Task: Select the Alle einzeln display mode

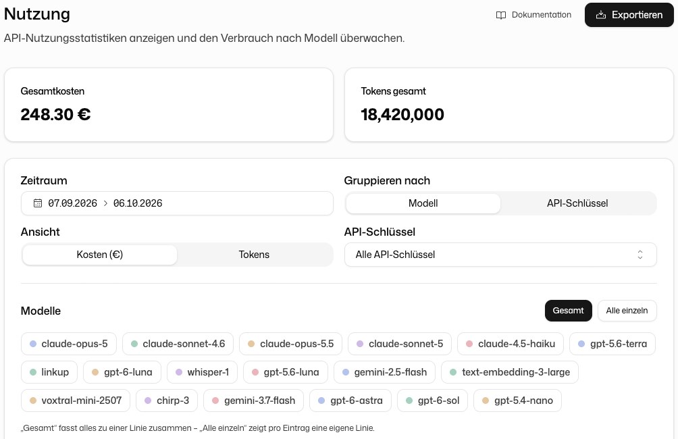Action: (627, 311)
